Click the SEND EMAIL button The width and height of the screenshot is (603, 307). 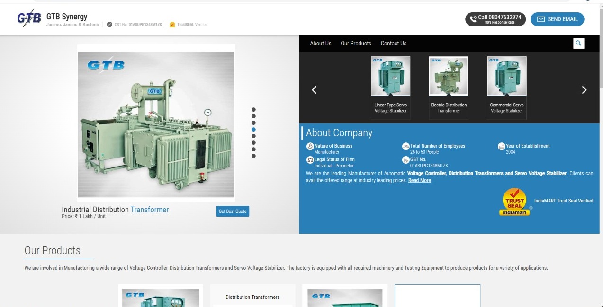(x=557, y=19)
